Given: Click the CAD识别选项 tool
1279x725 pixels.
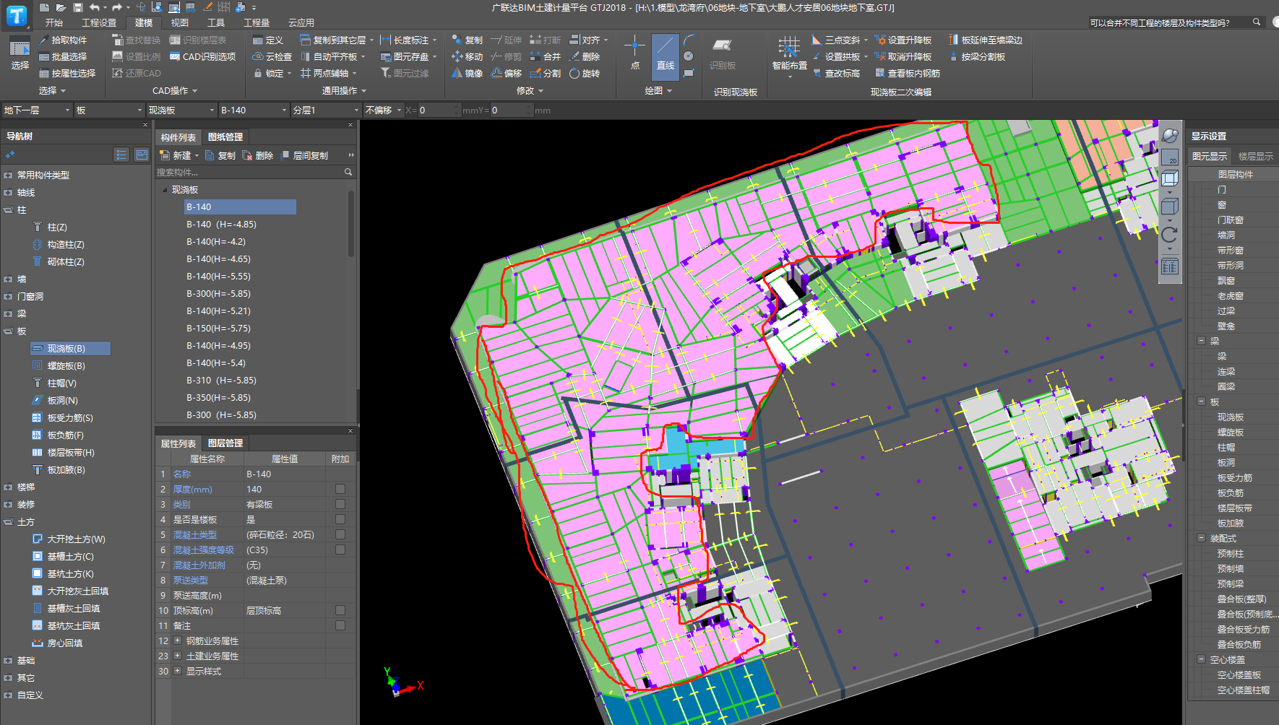Looking at the screenshot, I should pyautogui.click(x=203, y=56).
